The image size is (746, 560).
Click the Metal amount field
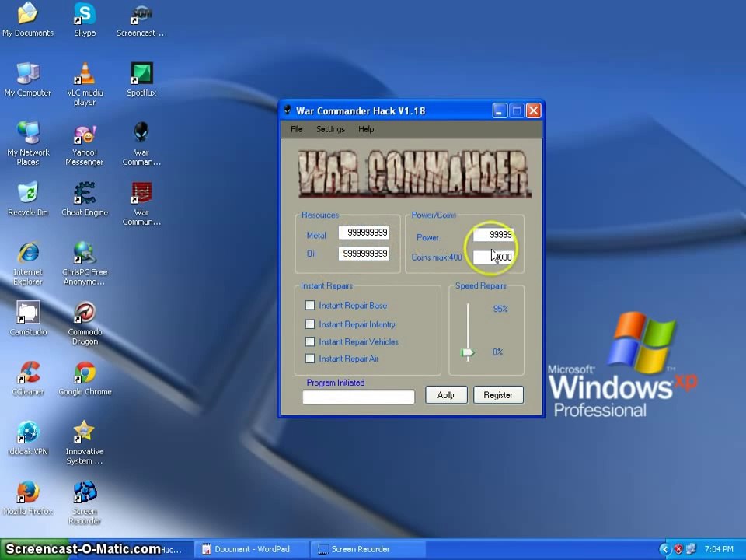point(364,233)
